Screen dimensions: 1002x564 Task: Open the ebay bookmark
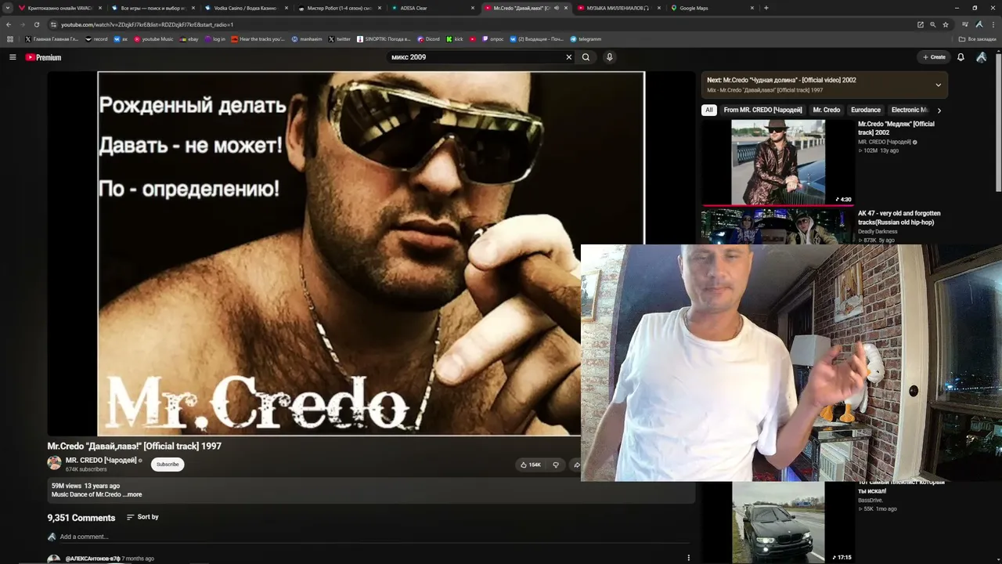click(x=189, y=38)
